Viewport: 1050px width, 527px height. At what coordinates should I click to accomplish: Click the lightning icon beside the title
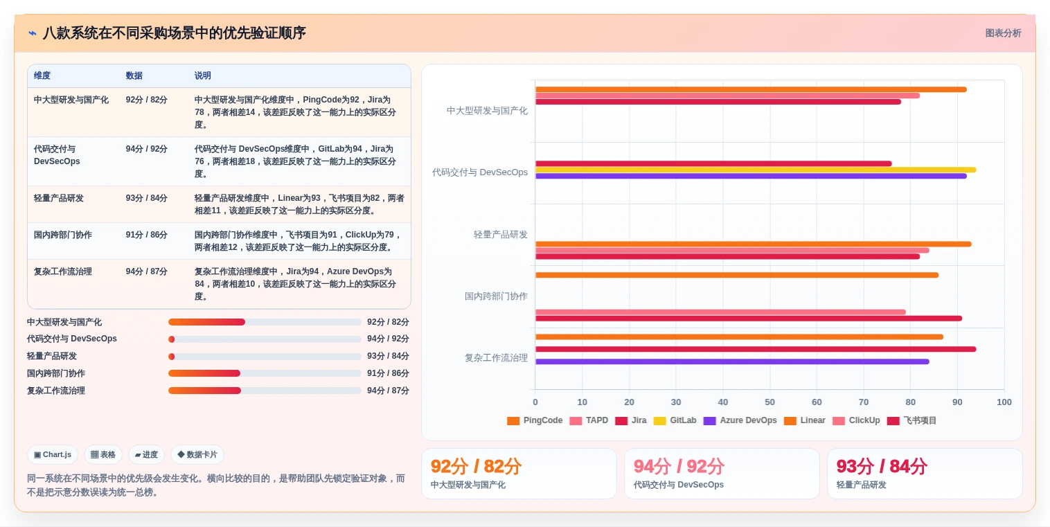[x=33, y=33]
